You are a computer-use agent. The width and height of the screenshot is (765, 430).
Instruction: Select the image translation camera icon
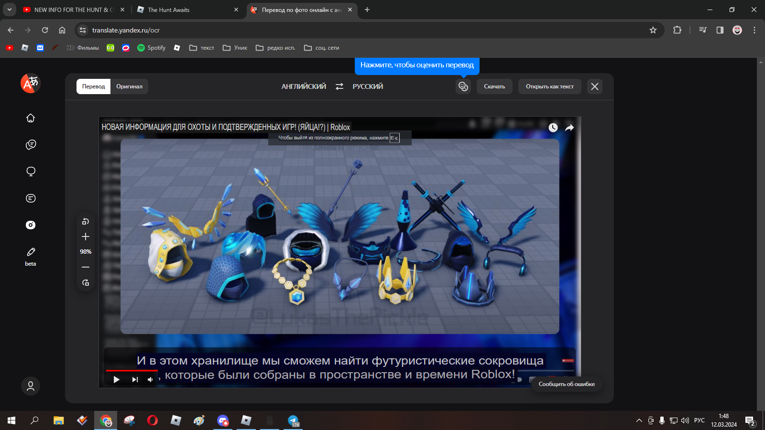coord(31,225)
